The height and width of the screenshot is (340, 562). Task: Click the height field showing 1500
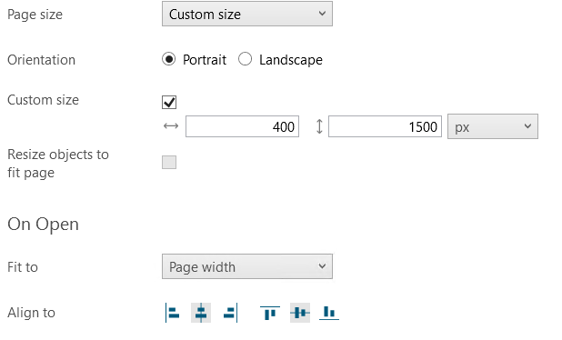[x=385, y=126]
